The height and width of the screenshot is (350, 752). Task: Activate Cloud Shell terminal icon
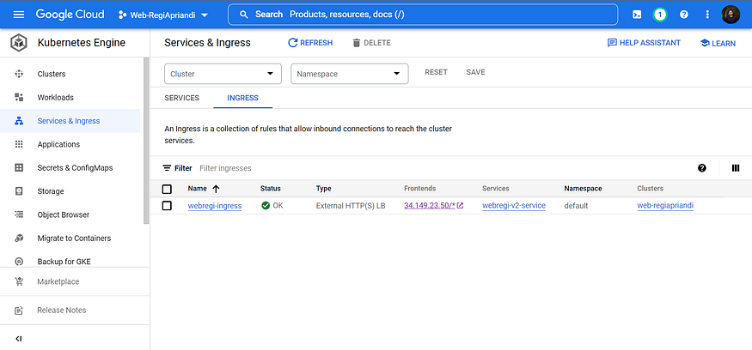(x=636, y=15)
